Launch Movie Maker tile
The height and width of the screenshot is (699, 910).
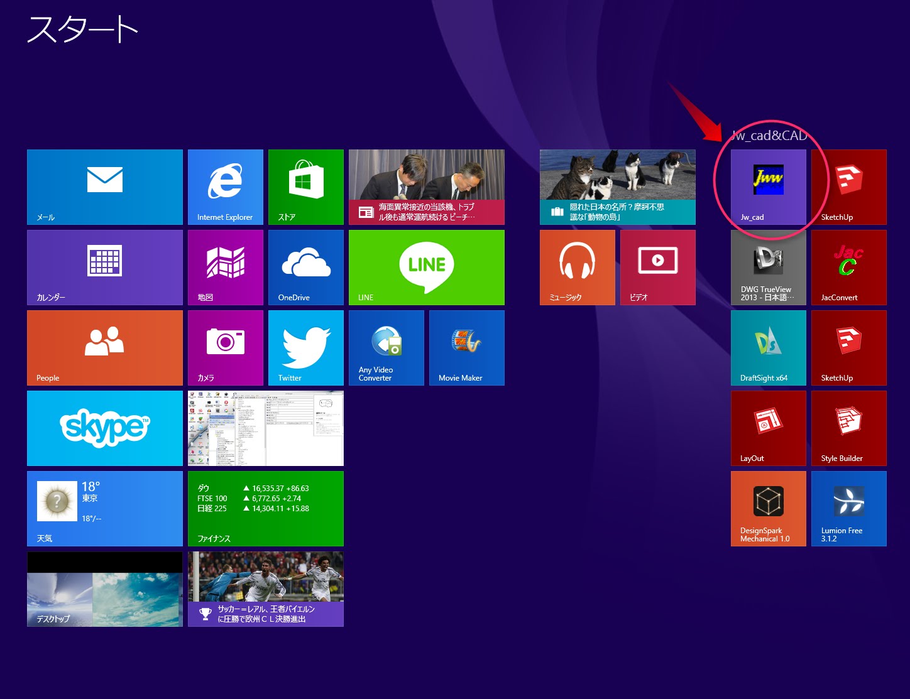(x=467, y=348)
